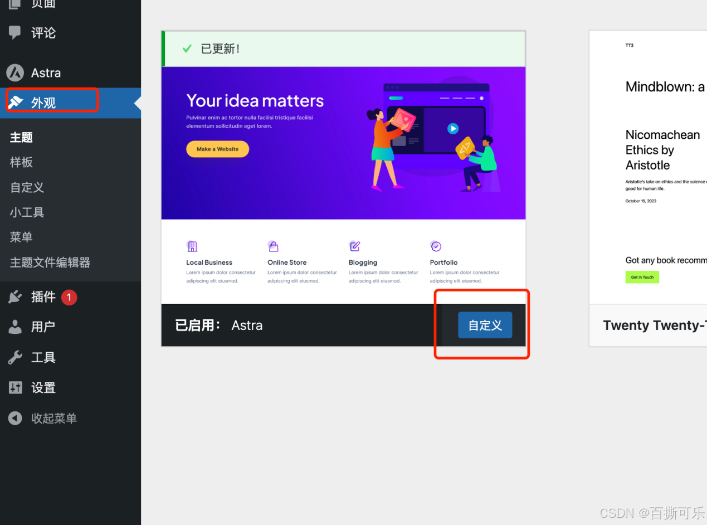Image resolution: width=707 pixels, height=525 pixels.
Task: Click the user silhouette icon beside 用户
Action: (x=15, y=327)
